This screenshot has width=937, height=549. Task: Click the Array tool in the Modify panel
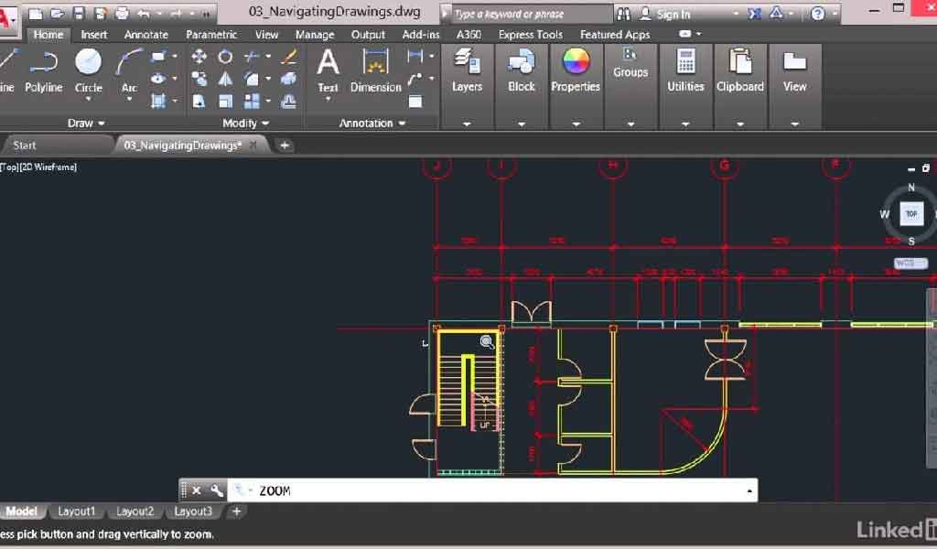pyautogui.click(x=252, y=101)
